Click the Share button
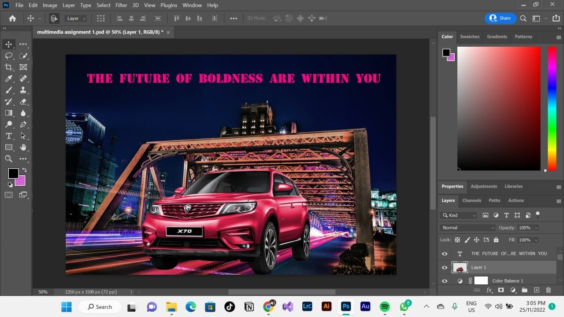The height and width of the screenshot is (317, 564). pos(500,18)
